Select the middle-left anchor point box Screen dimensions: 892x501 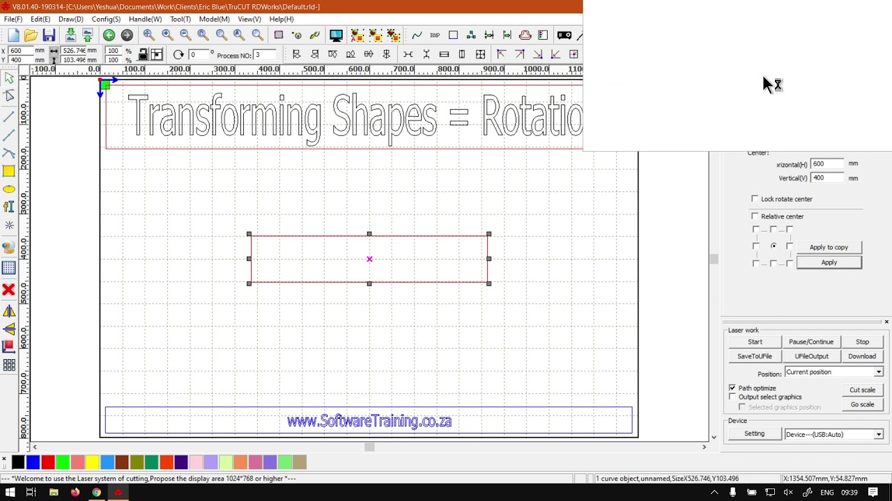click(x=756, y=246)
